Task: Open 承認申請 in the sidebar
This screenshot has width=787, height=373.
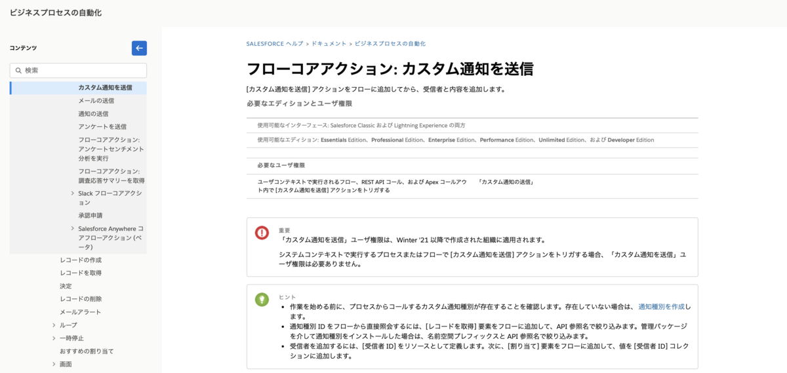Action: point(91,215)
